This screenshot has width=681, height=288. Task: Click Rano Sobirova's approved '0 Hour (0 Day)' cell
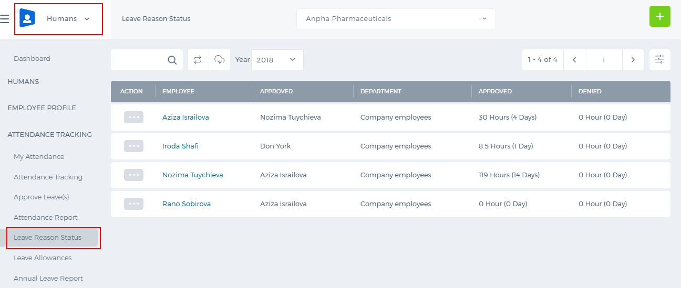point(503,204)
